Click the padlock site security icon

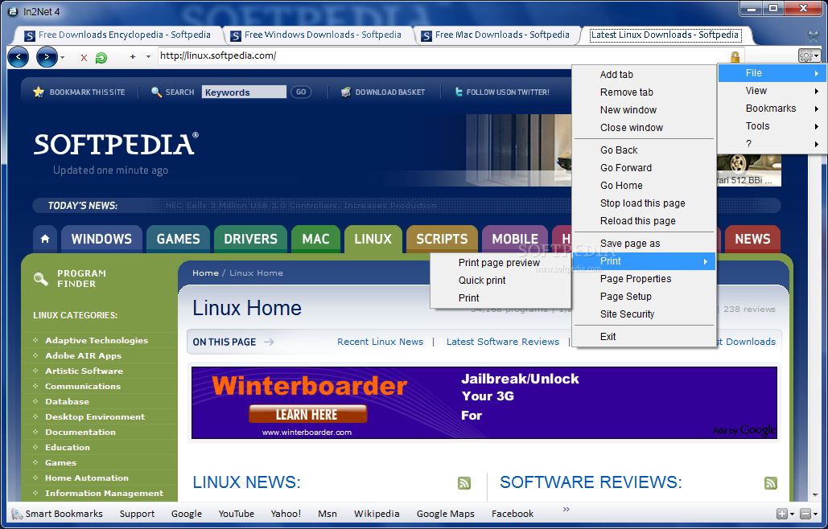point(735,56)
